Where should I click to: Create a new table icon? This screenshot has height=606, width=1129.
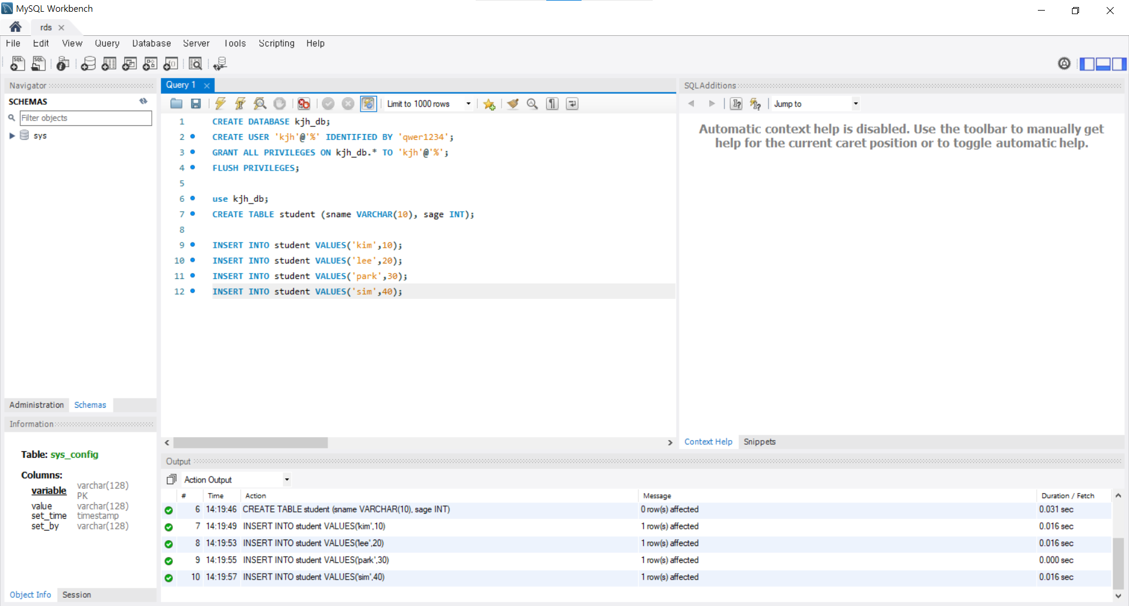[x=109, y=64]
